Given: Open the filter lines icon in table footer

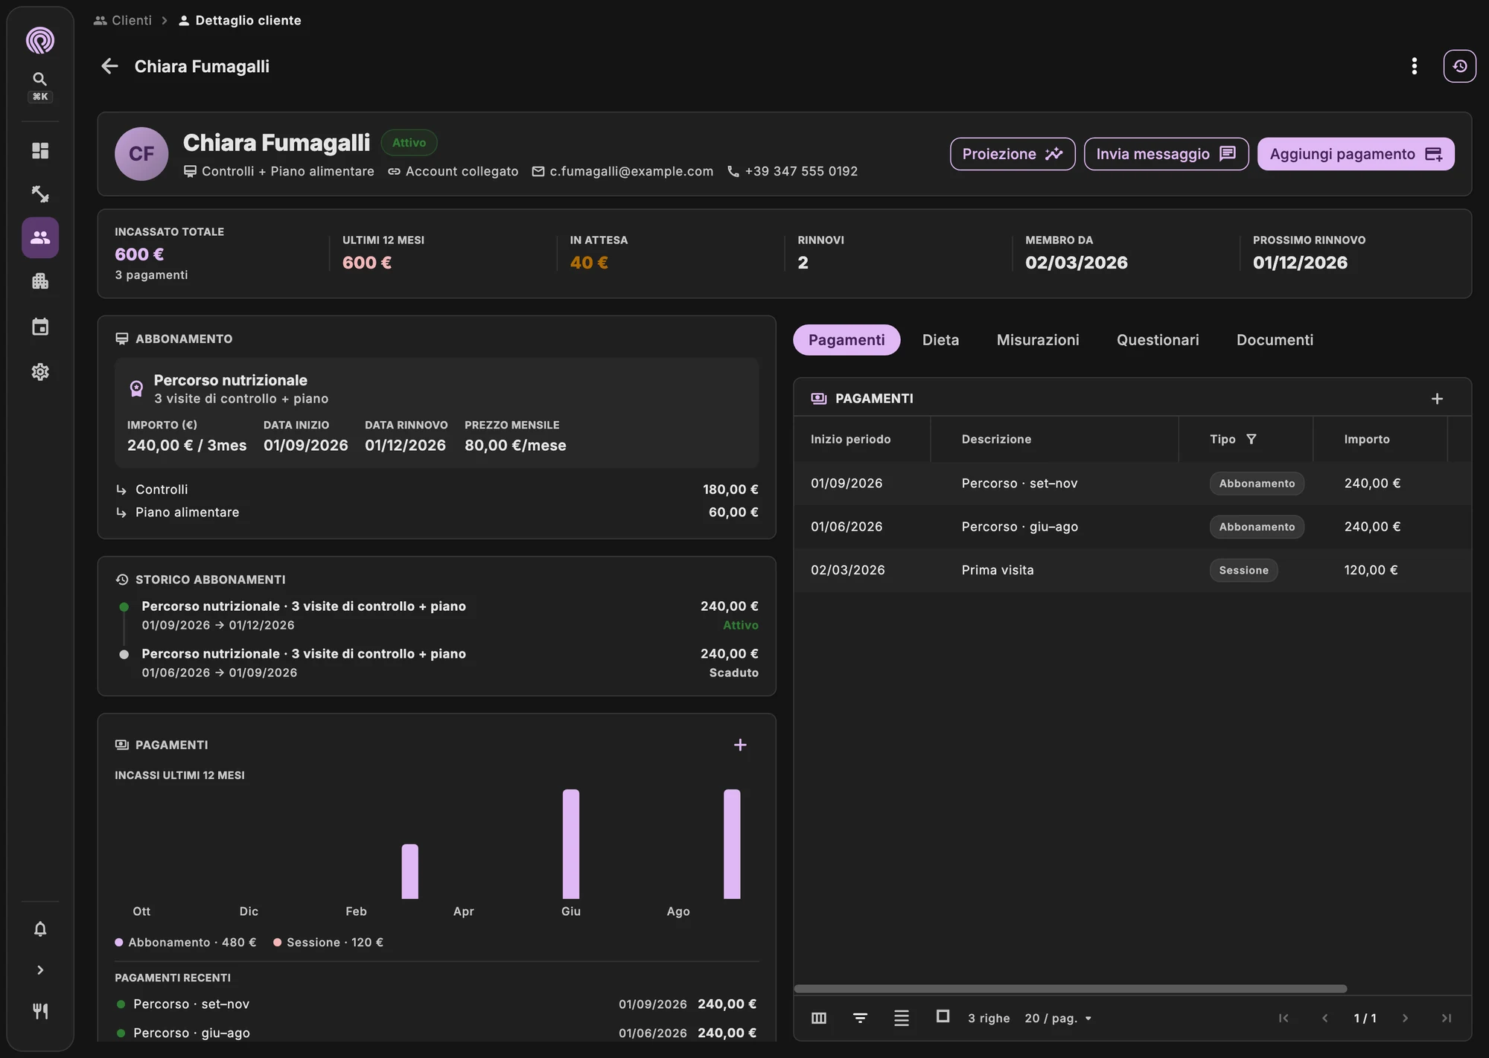Looking at the screenshot, I should [x=860, y=1018].
